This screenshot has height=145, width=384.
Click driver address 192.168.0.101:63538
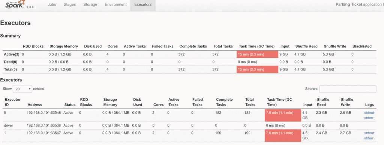click(44, 126)
